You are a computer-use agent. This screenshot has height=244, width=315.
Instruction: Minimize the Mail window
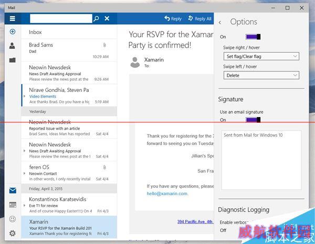(273, 8)
